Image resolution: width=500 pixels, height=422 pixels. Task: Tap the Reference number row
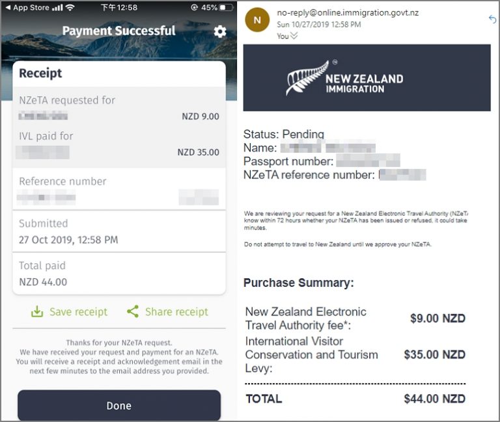point(118,189)
